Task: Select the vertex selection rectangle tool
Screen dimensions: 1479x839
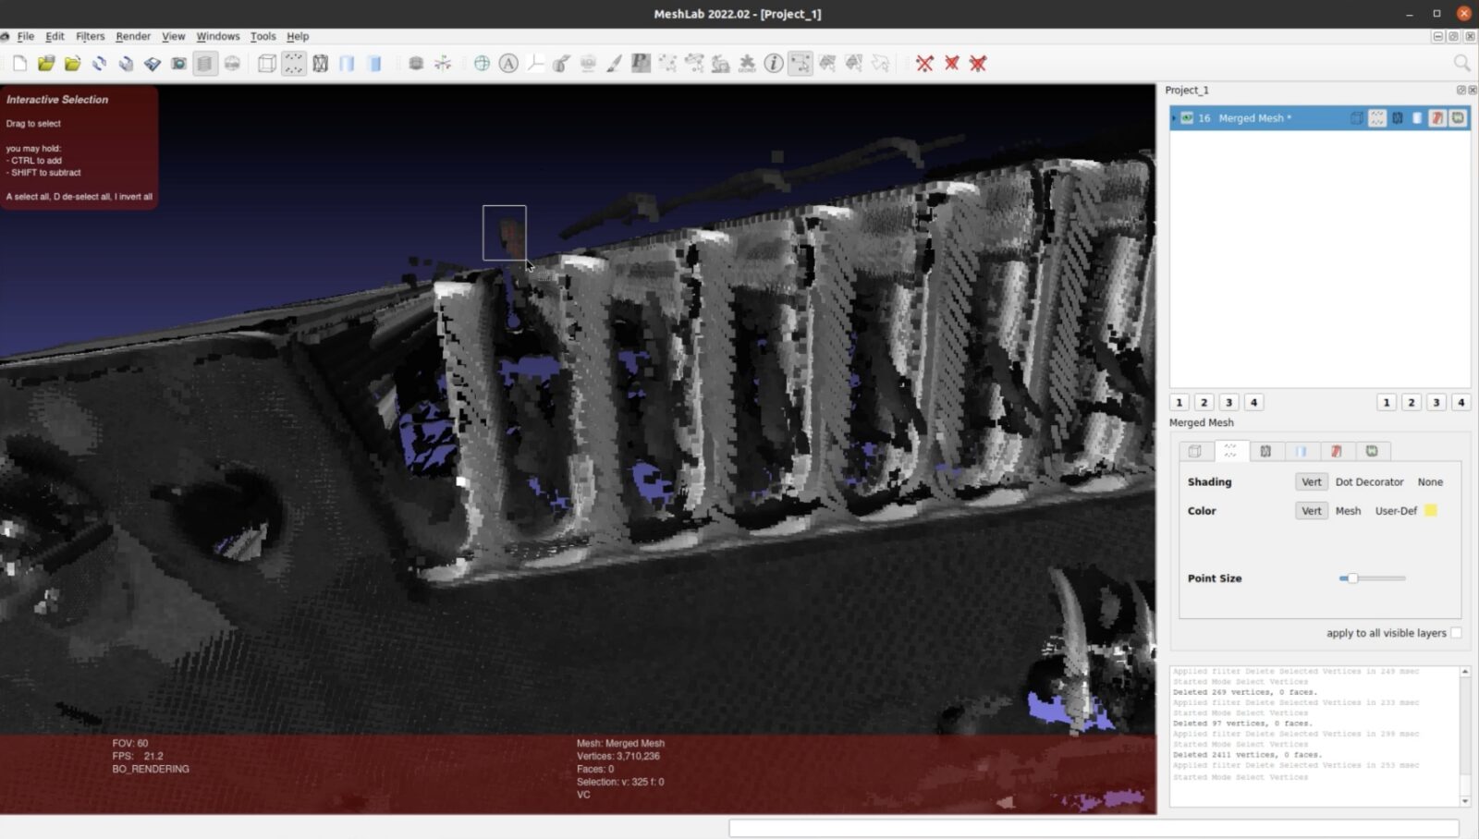Action: [x=800, y=63]
